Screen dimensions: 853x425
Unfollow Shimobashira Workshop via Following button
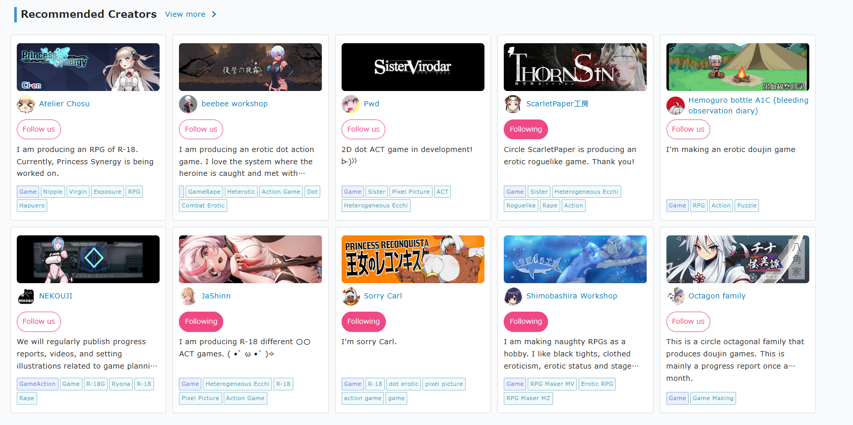[526, 321]
